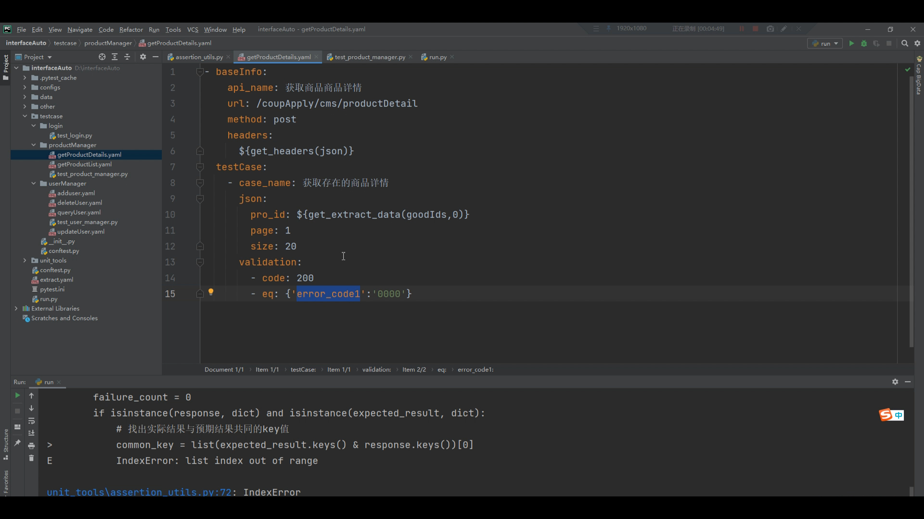Screen dimensions: 924x519
Task: Open the assertion_utils.py:72 traceback link
Action: (x=139, y=492)
